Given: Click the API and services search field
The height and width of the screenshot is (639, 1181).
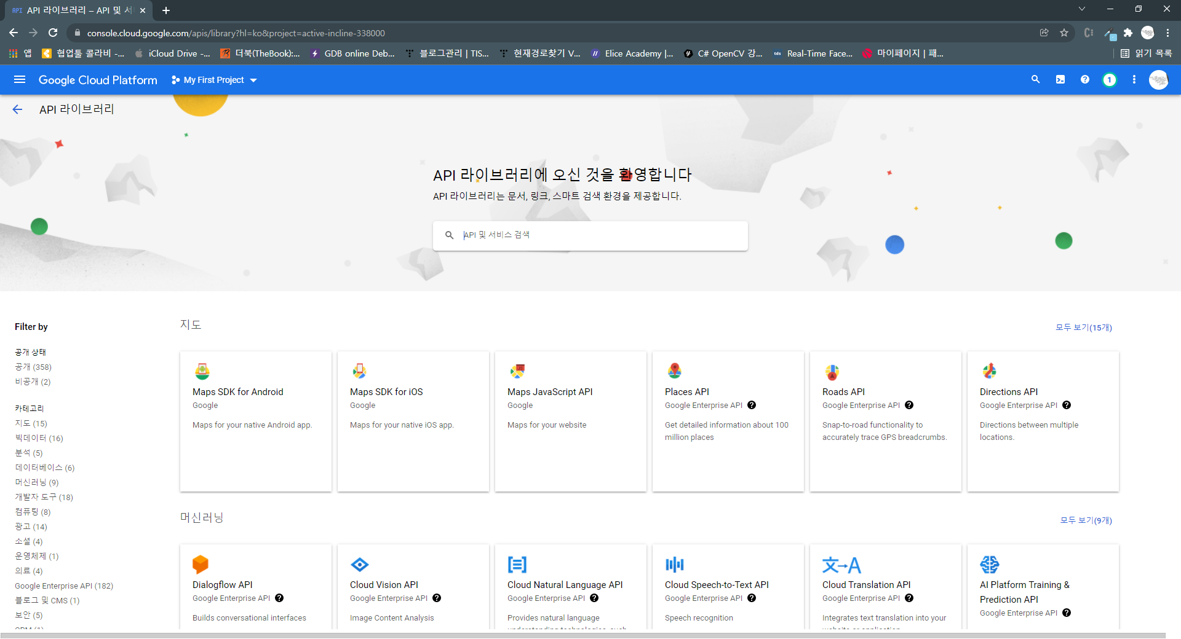Looking at the screenshot, I should point(590,235).
